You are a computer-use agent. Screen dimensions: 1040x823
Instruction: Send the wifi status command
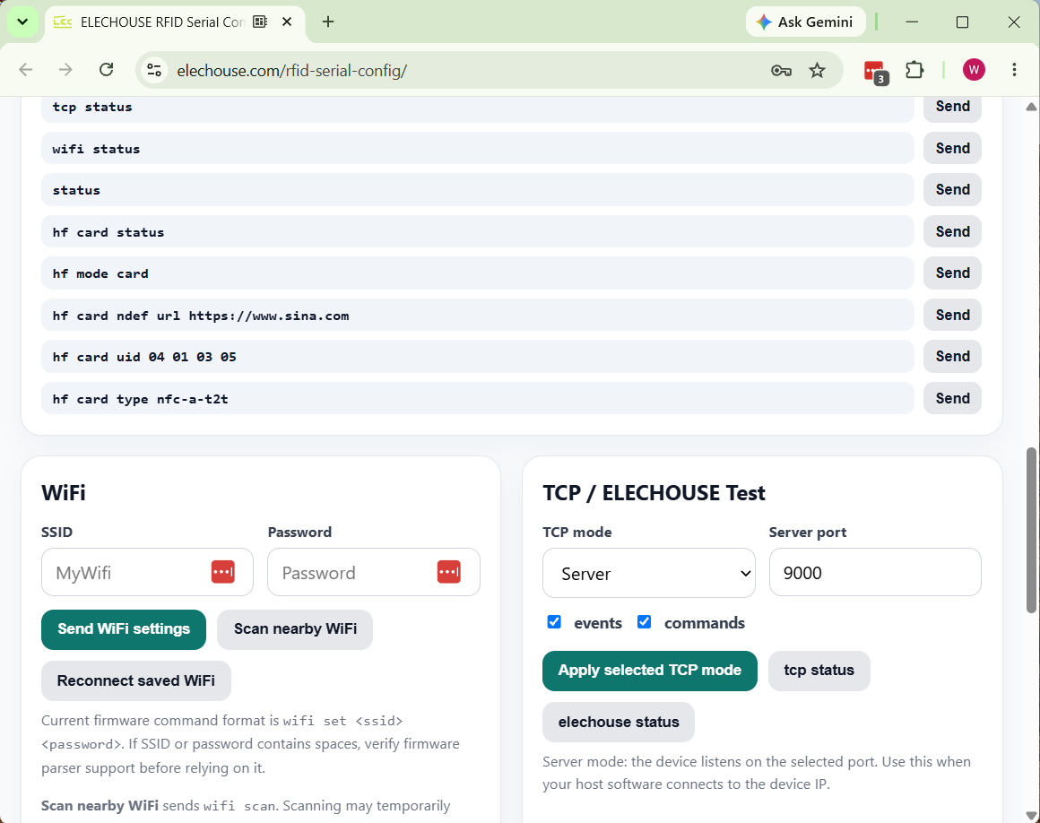(952, 148)
